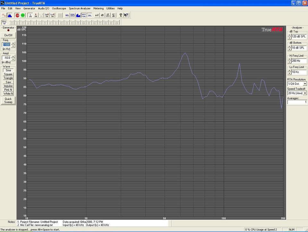The width and height of the screenshot is (308, 232).
Task: Open the RTA Resolution dropdown
Action: 305,84
